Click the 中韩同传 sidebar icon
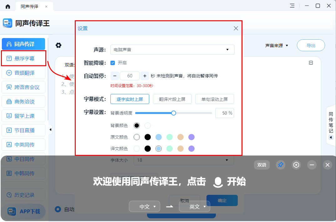 [x=9, y=173]
